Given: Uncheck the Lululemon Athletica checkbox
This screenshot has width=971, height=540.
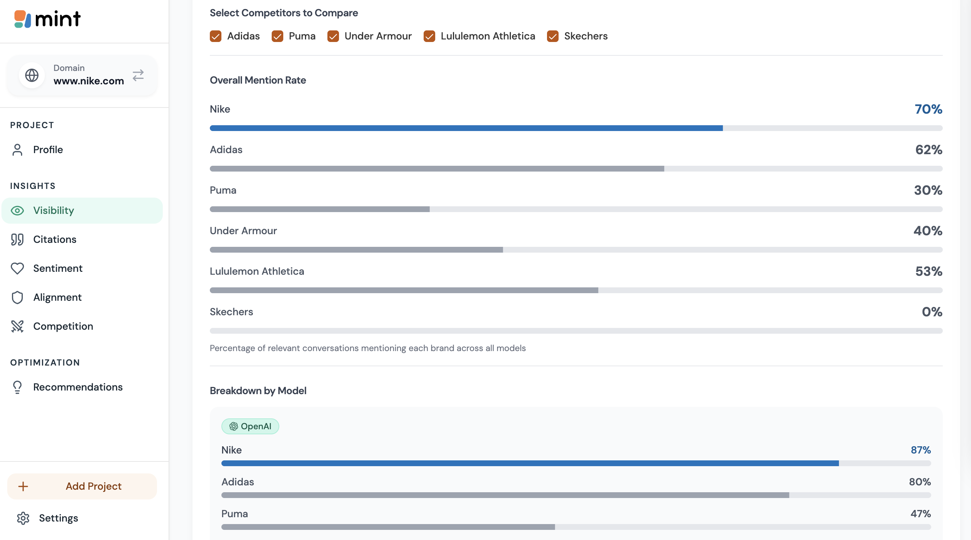Looking at the screenshot, I should 429,36.
